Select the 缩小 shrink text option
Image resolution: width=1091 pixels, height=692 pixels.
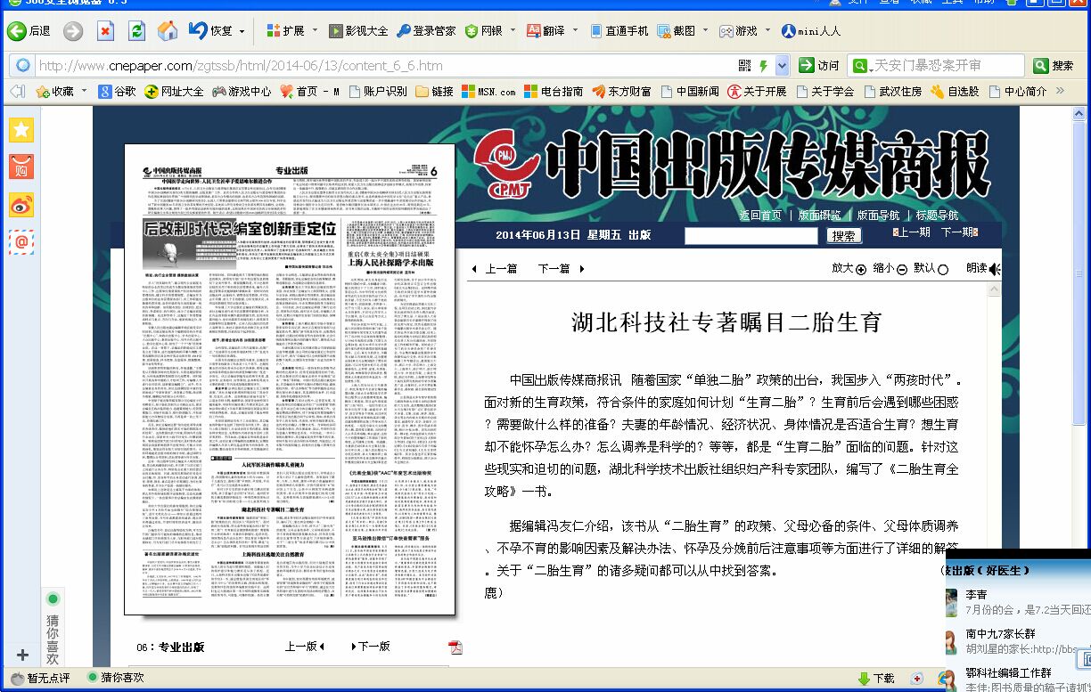[890, 269]
